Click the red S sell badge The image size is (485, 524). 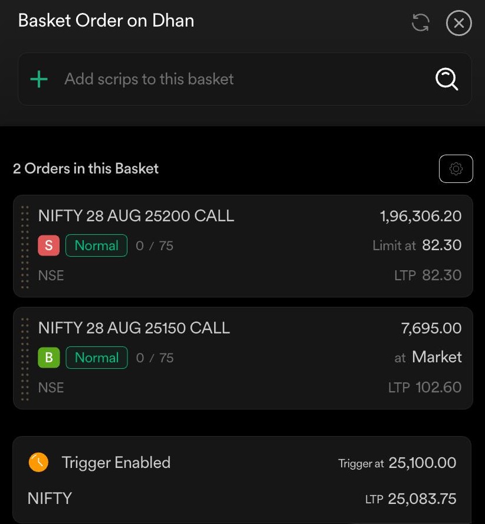pos(48,245)
